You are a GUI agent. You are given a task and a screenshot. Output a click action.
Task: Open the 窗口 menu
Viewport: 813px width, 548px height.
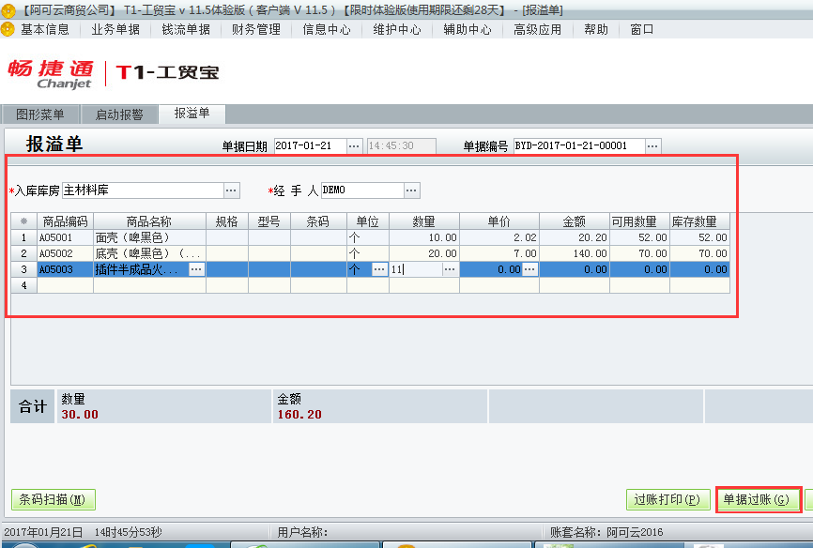click(642, 29)
